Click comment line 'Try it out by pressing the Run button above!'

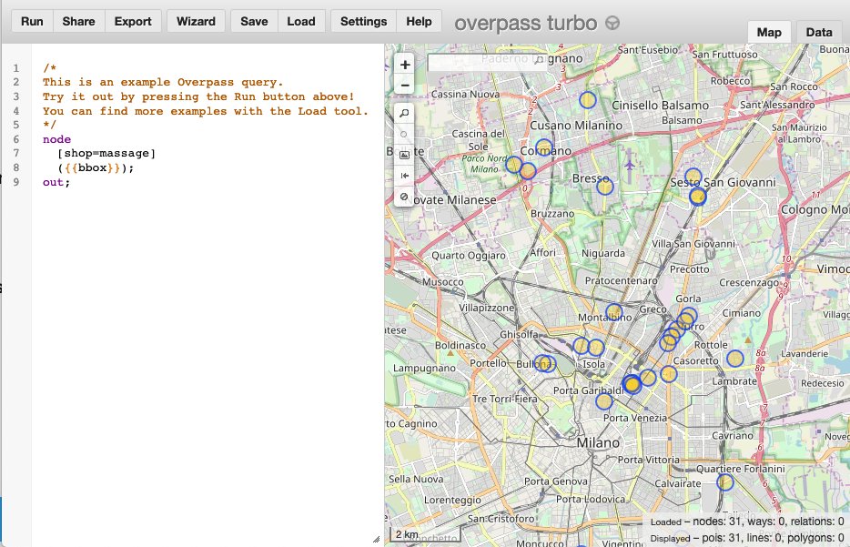pos(198,96)
